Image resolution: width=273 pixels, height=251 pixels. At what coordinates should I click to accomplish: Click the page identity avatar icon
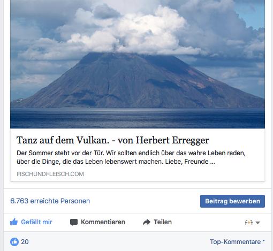pyautogui.click(x=249, y=223)
